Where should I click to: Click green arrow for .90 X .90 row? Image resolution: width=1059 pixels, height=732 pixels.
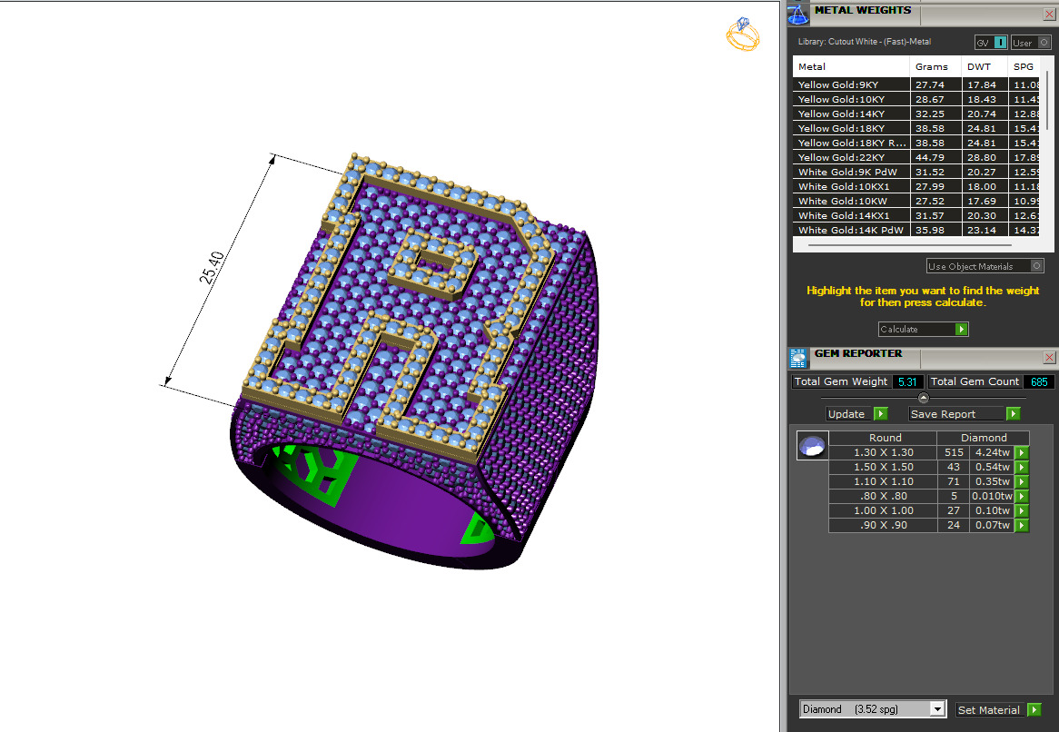click(x=1022, y=525)
